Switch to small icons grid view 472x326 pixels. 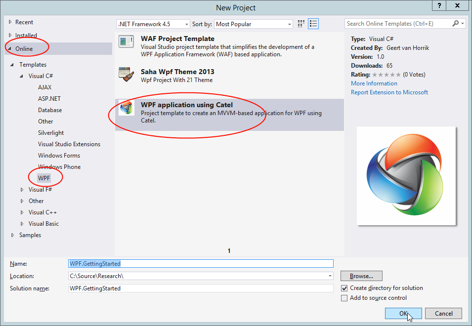point(301,24)
